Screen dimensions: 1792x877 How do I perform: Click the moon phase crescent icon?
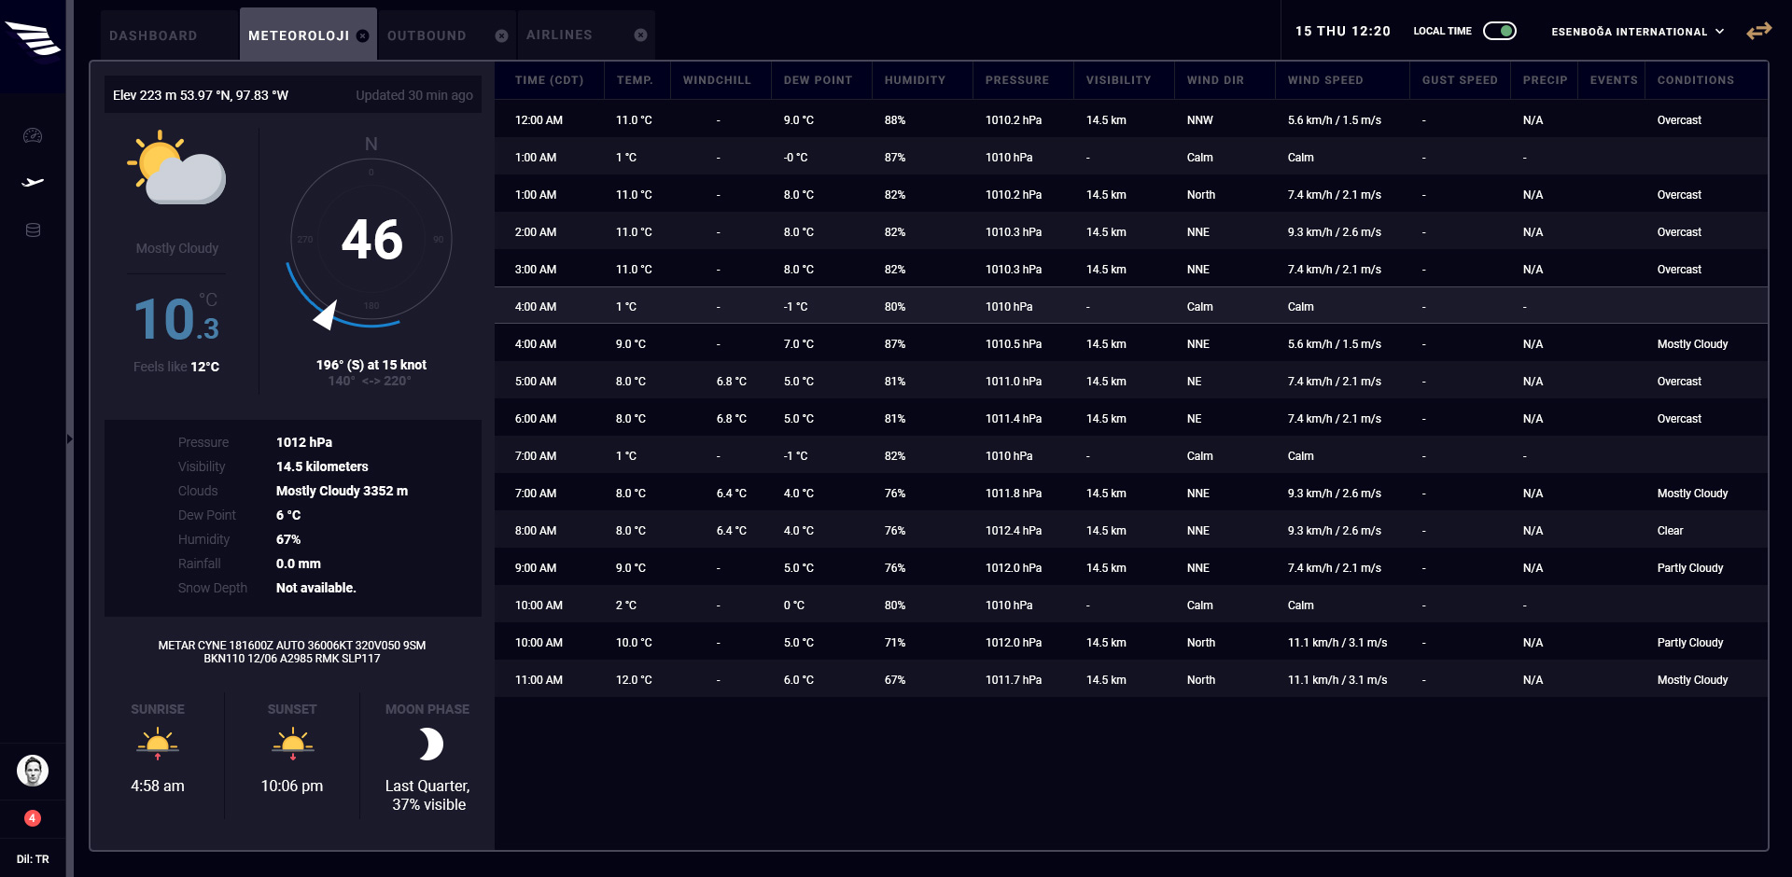[x=429, y=745]
